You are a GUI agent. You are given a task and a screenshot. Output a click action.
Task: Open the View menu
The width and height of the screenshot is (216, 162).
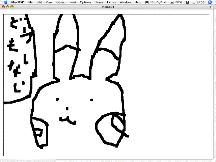pyautogui.click(x=49, y=2)
